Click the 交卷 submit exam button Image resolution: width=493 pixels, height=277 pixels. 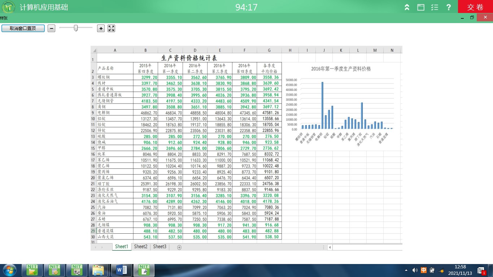(475, 7)
